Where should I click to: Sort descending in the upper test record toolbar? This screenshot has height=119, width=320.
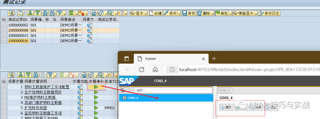click(x=38, y=13)
